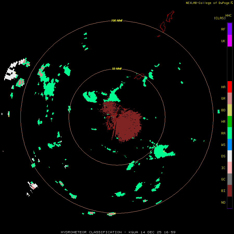
Task: Click the GR legend label
Action: [223, 99]
